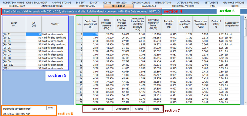Click factor of safety value 4.12
Image resolution: width=247 pixels, height=116 pixels.
click(x=216, y=34)
